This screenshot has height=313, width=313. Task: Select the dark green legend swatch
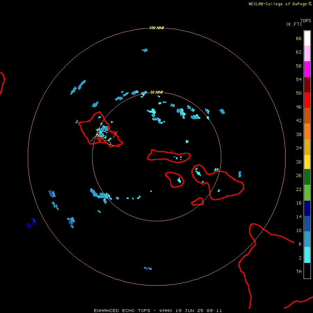(x=307, y=177)
